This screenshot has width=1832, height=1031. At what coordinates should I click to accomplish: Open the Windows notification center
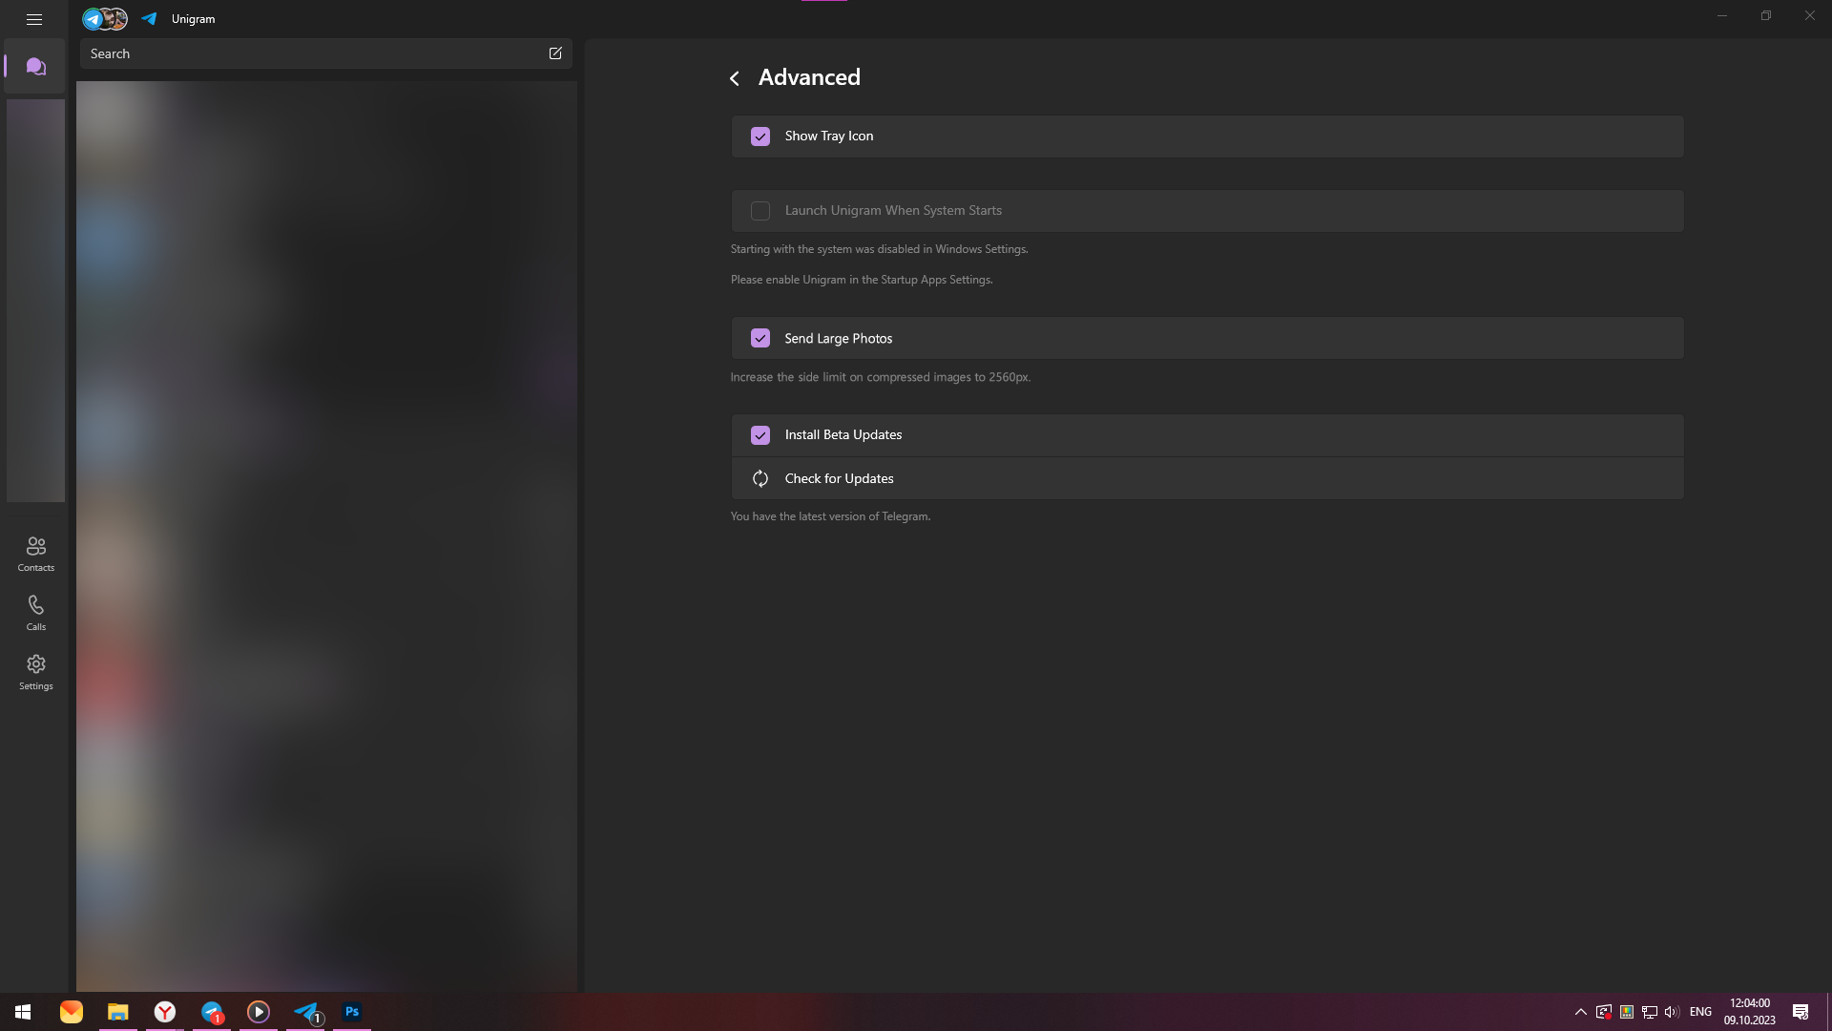(x=1801, y=1012)
